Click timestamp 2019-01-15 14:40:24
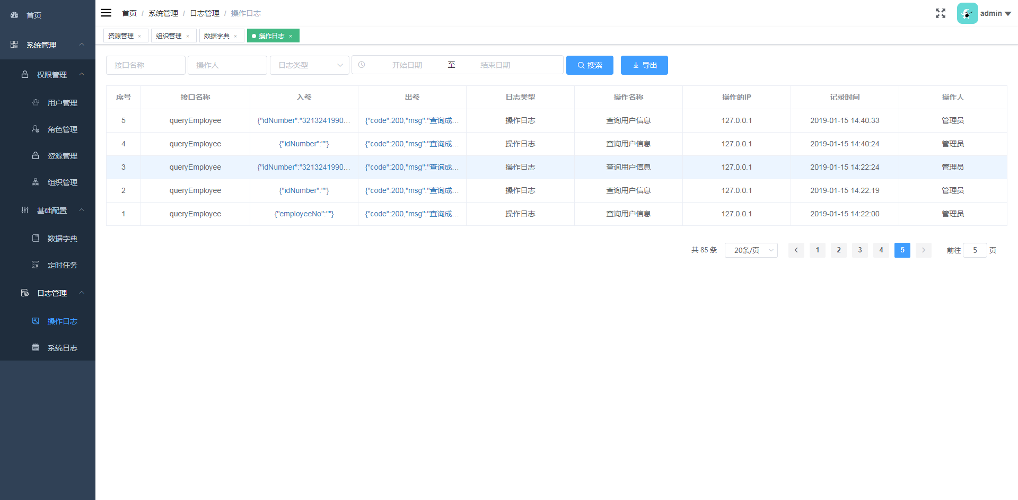The image size is (1018, 500). 845,144
